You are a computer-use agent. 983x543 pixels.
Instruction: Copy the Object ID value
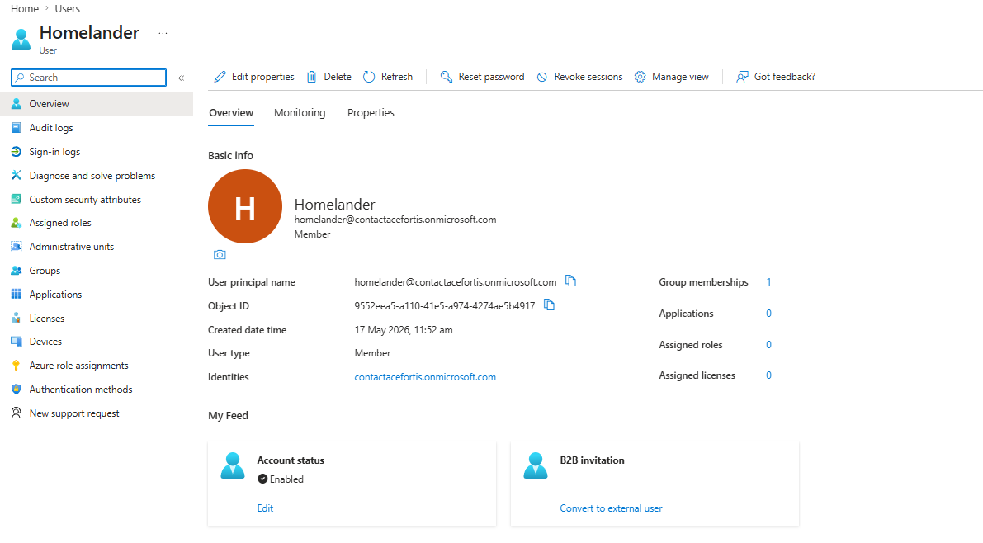549,305
